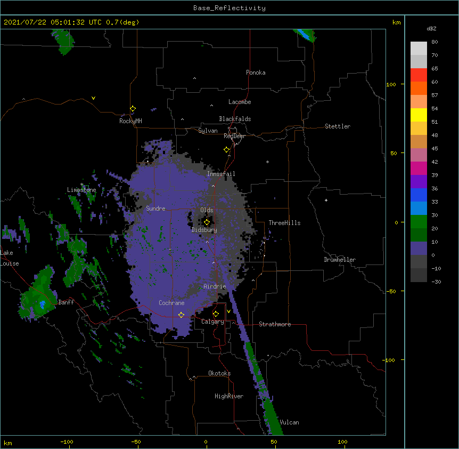Click the yellow V marker northwest of RockyMH
Screen dimensions: 459x449
(x=93, y=98)
